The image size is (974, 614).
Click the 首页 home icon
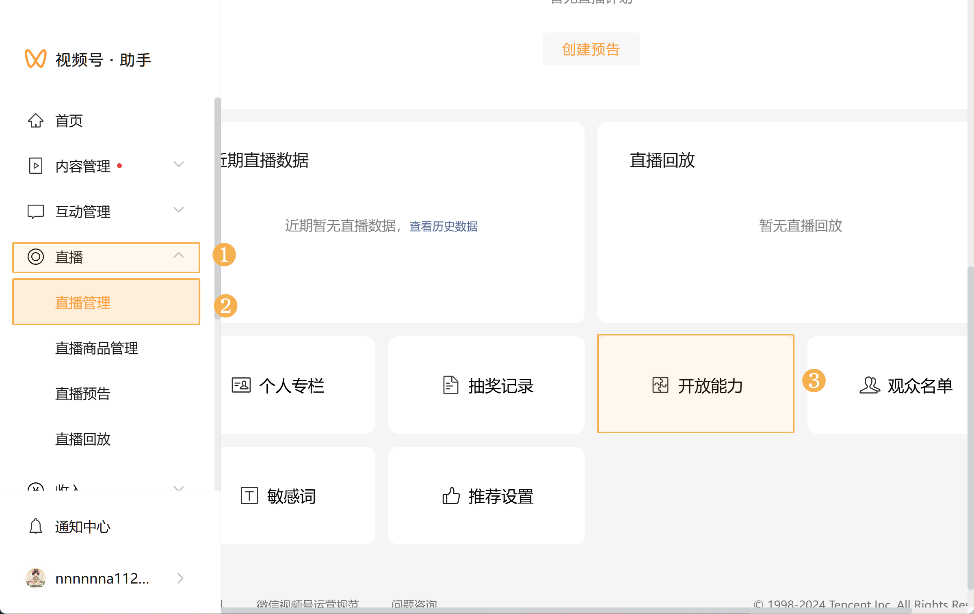pos(36,121)
